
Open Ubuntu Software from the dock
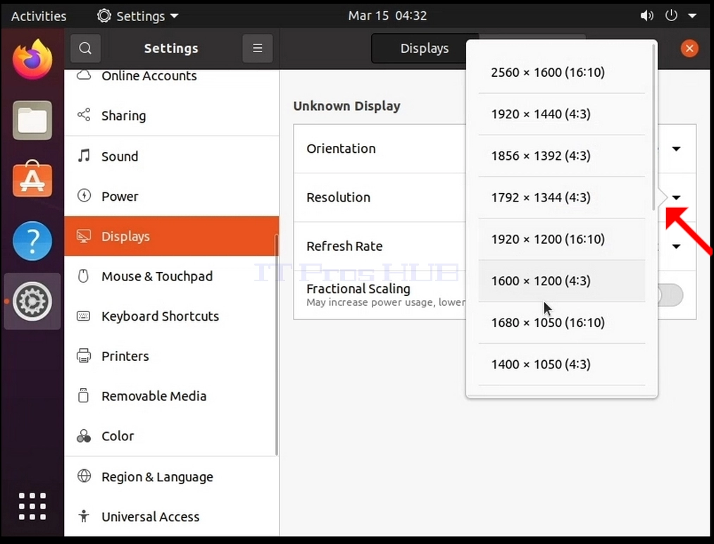tap(32, 179)
